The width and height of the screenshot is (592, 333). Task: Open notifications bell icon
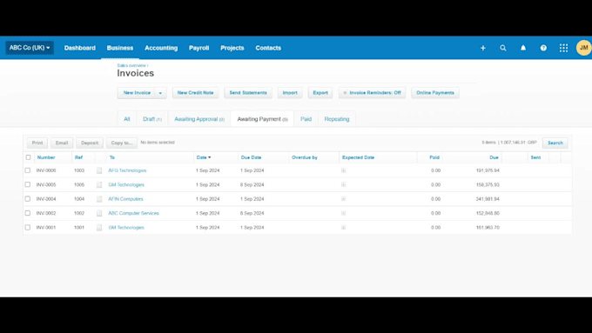click(x=523, y=48)
